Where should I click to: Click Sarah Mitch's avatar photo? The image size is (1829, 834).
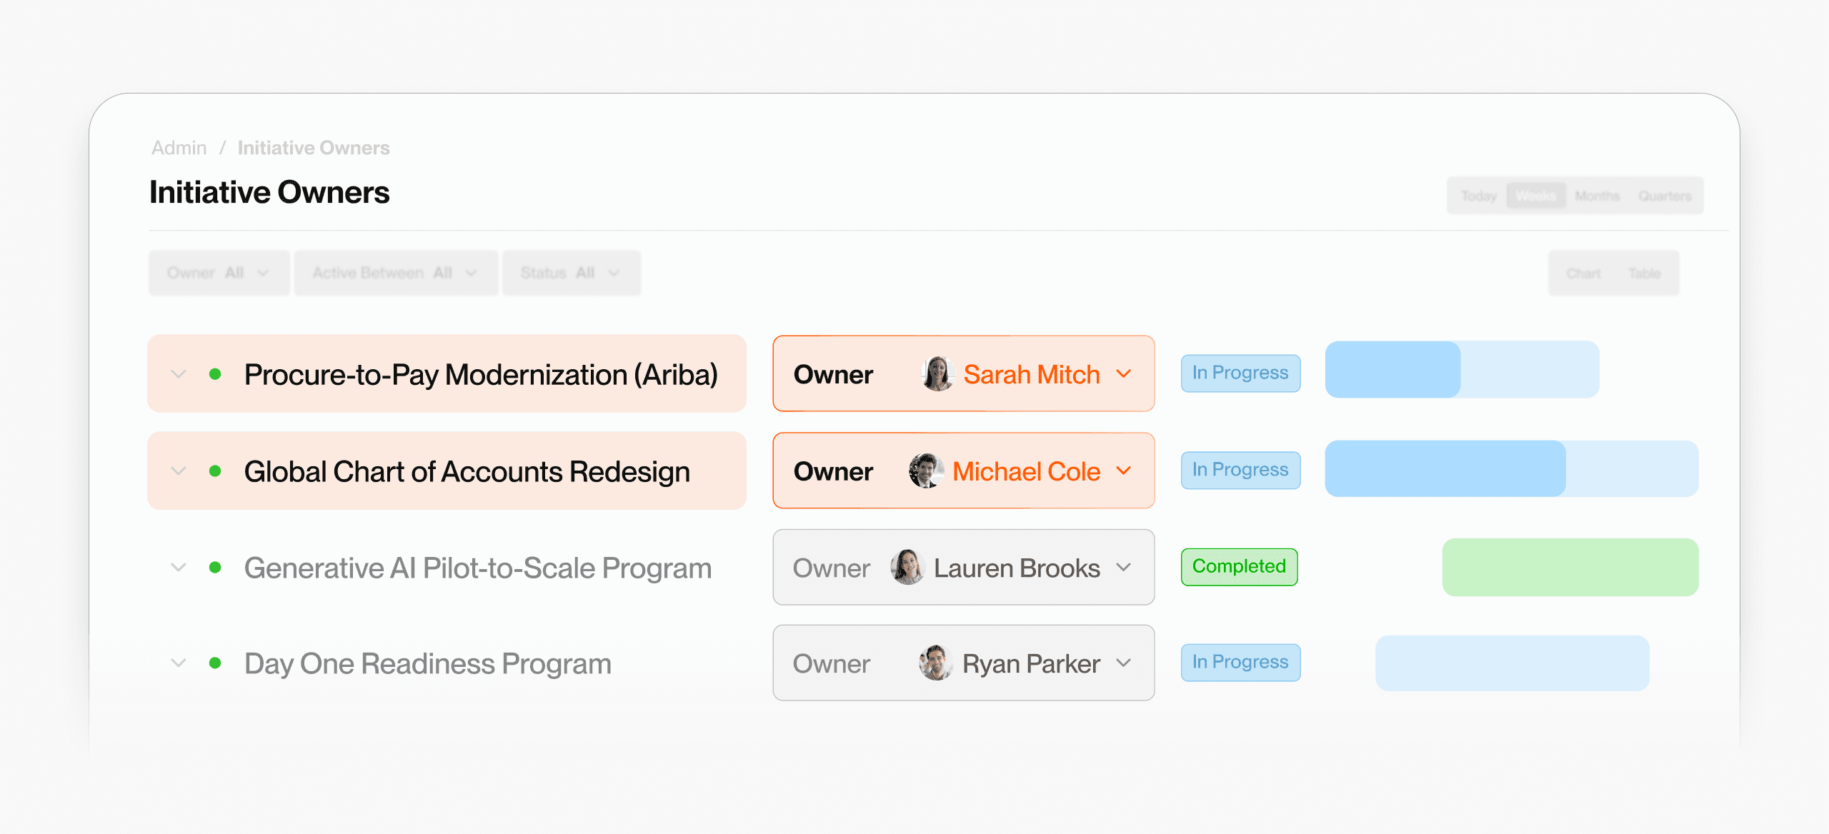[x=938, y=374]
